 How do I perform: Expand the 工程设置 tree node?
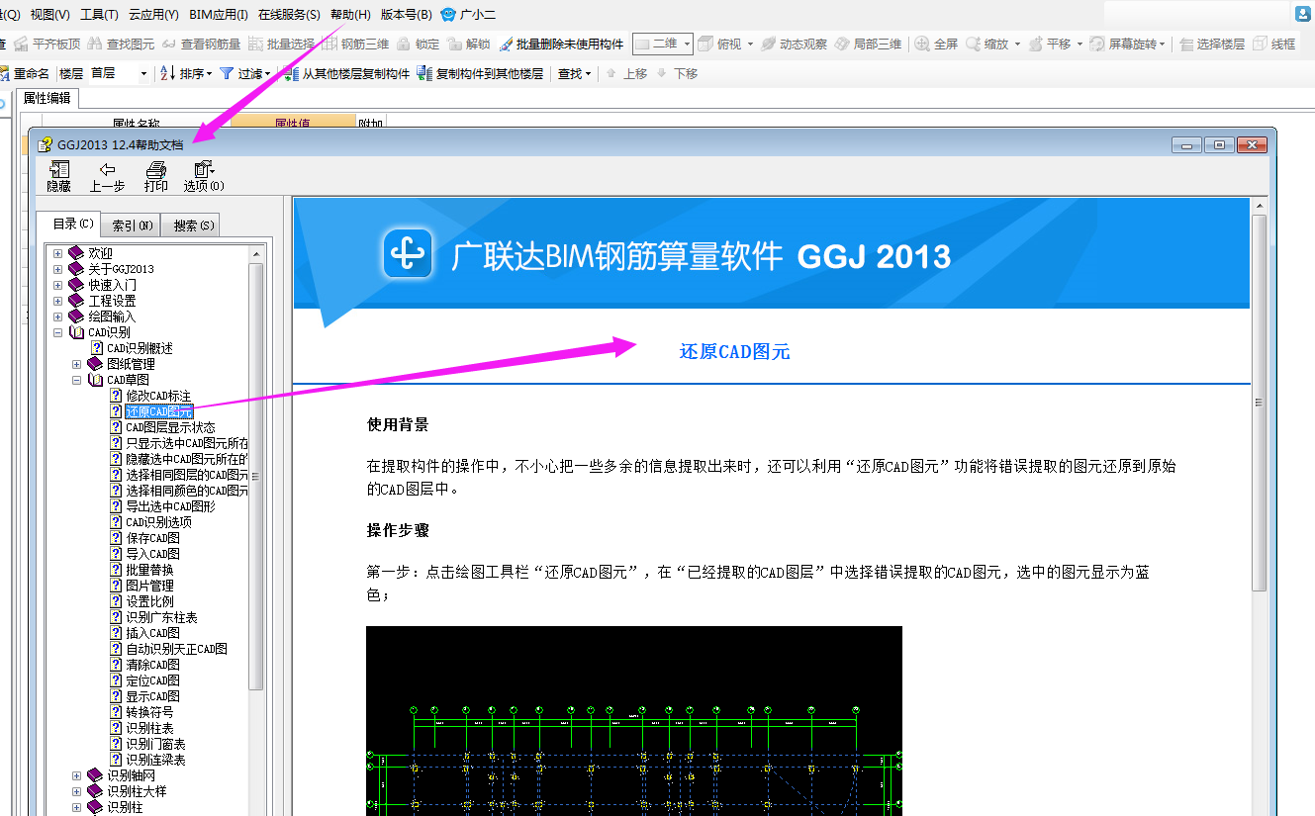(x=58, y=301)
